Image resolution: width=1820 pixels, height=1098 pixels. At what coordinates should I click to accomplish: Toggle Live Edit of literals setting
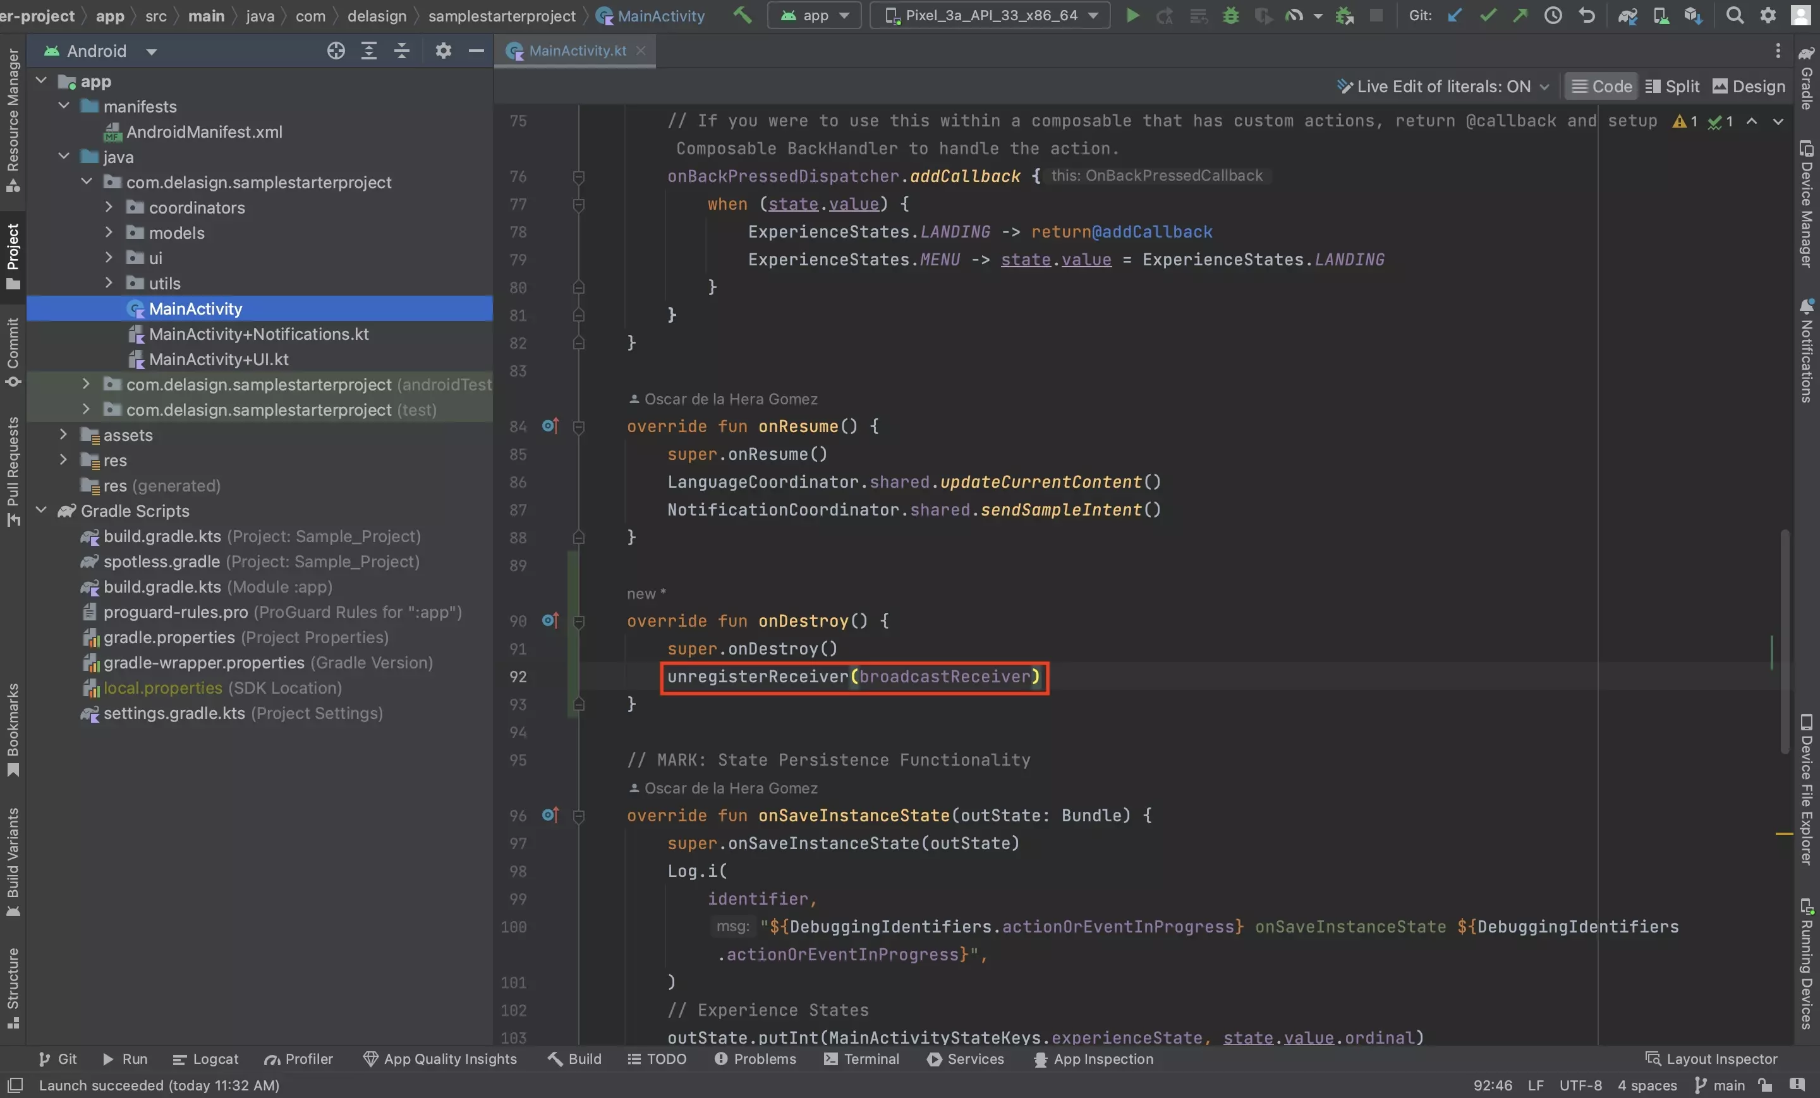coord(1442,87)
